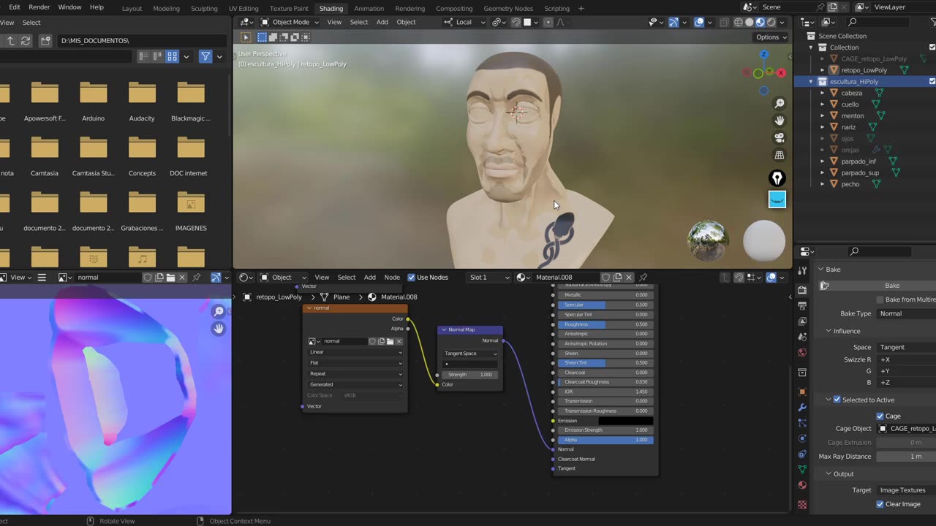Open the Window menu
This screenshot has height=526, width=936.
(69, 7)
